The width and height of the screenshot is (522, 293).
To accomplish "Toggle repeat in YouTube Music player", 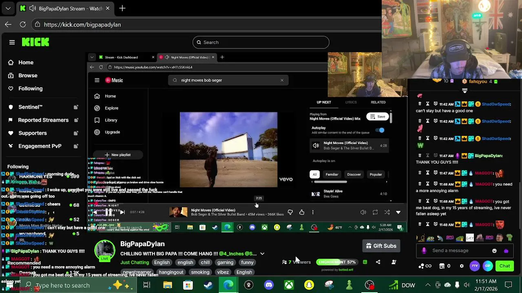I will click(x=375, y=212).
